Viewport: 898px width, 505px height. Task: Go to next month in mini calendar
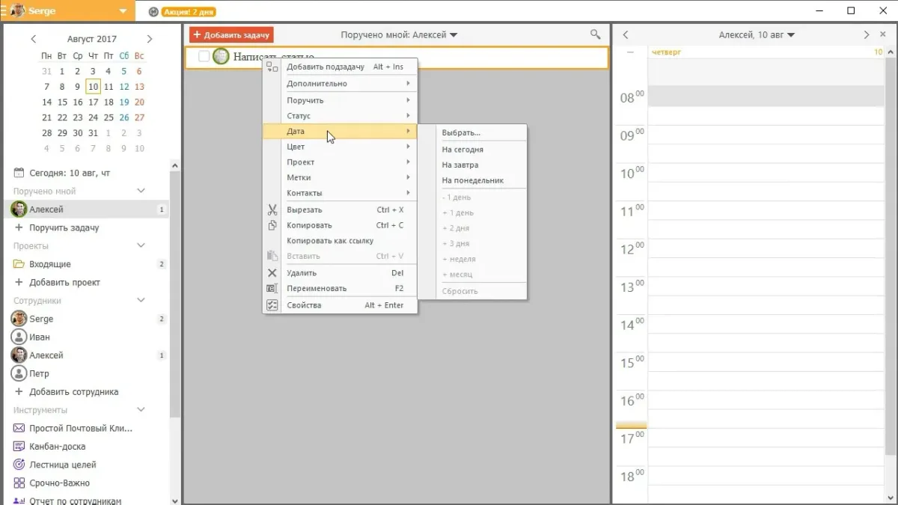(150, 39)
